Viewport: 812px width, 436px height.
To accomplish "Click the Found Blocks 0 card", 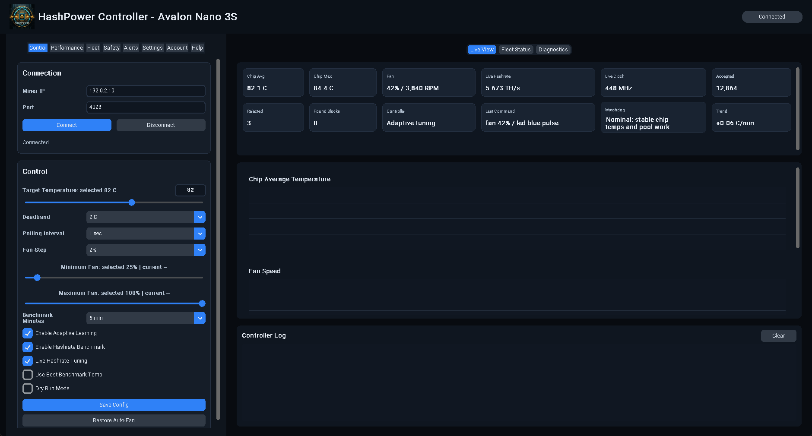I will (343, 117).
